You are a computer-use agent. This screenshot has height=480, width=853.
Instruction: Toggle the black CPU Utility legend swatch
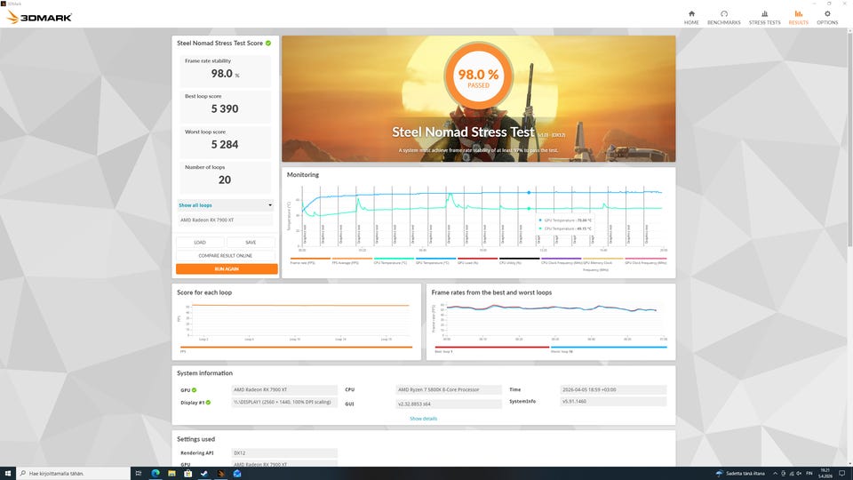[520, 260]
